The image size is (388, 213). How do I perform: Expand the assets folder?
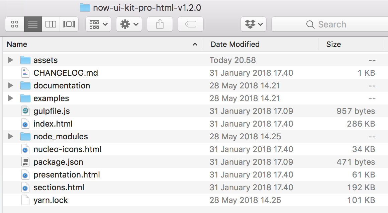click(11, 60)
